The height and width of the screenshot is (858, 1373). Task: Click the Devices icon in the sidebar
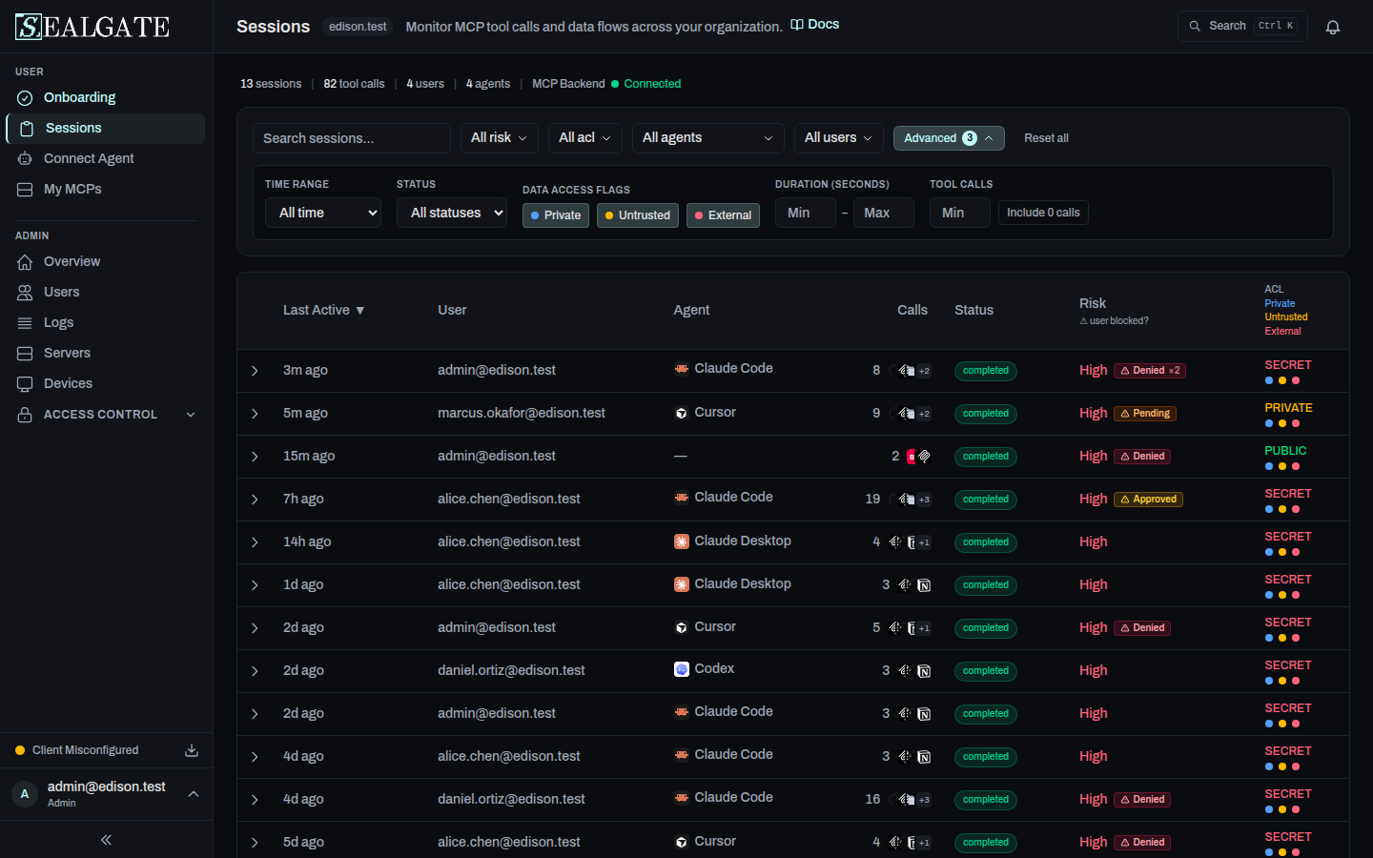click(25, 383)
